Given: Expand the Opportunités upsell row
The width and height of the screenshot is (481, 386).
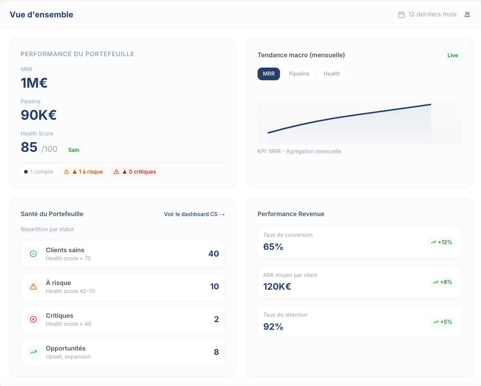Looking at the screenshot, I should tap(123, 352).
